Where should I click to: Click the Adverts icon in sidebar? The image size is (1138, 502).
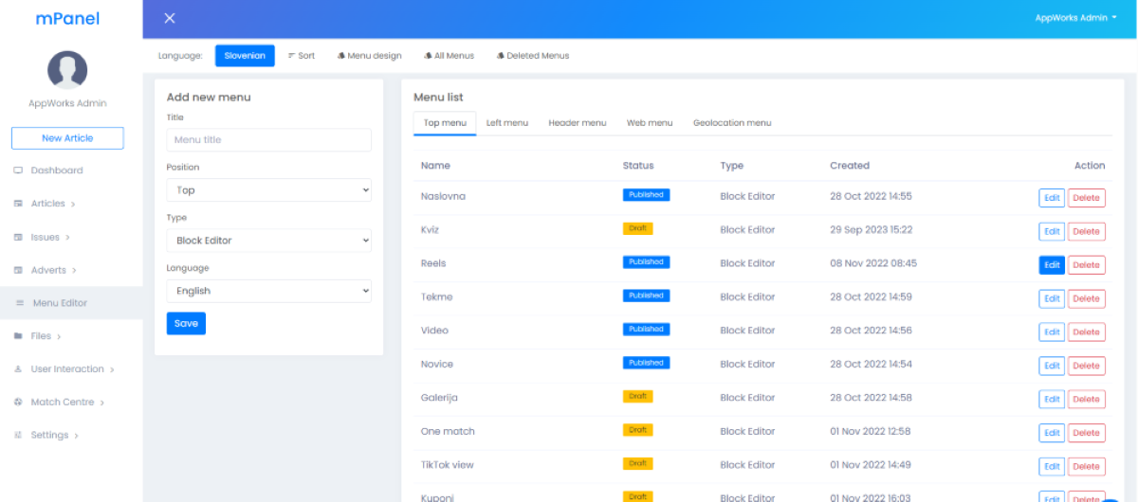(18, 270)
